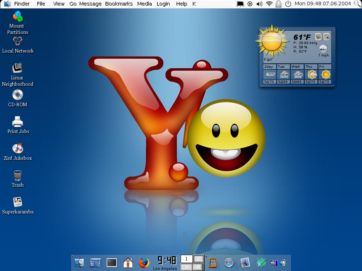Click the Finder face icon in the dock

[79, 263]
